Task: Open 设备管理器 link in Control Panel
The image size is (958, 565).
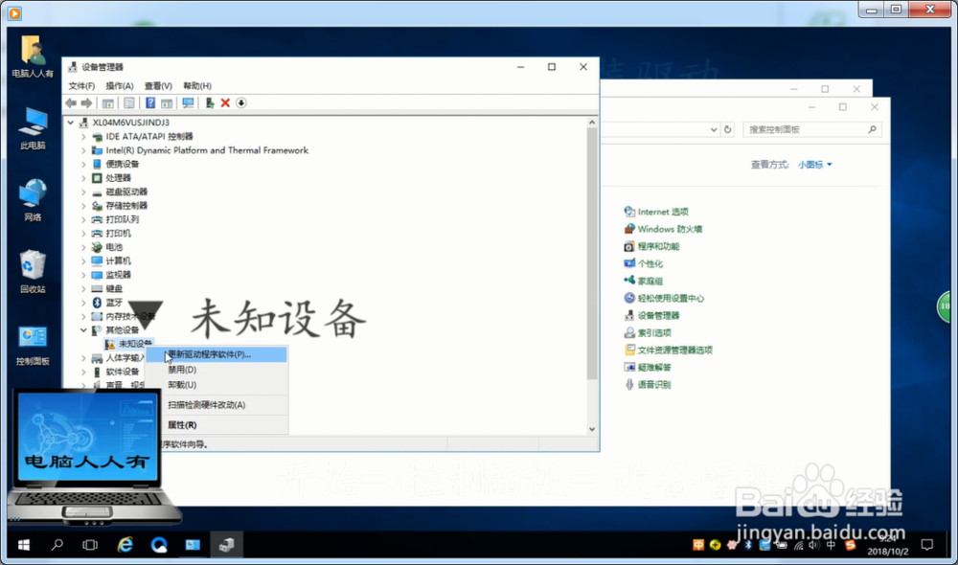Action: click(x=658, y=315)
